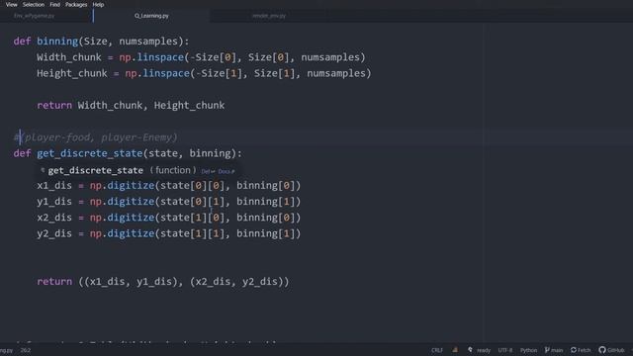Switch to the rightmost editor tab

[x=269, y=16]
